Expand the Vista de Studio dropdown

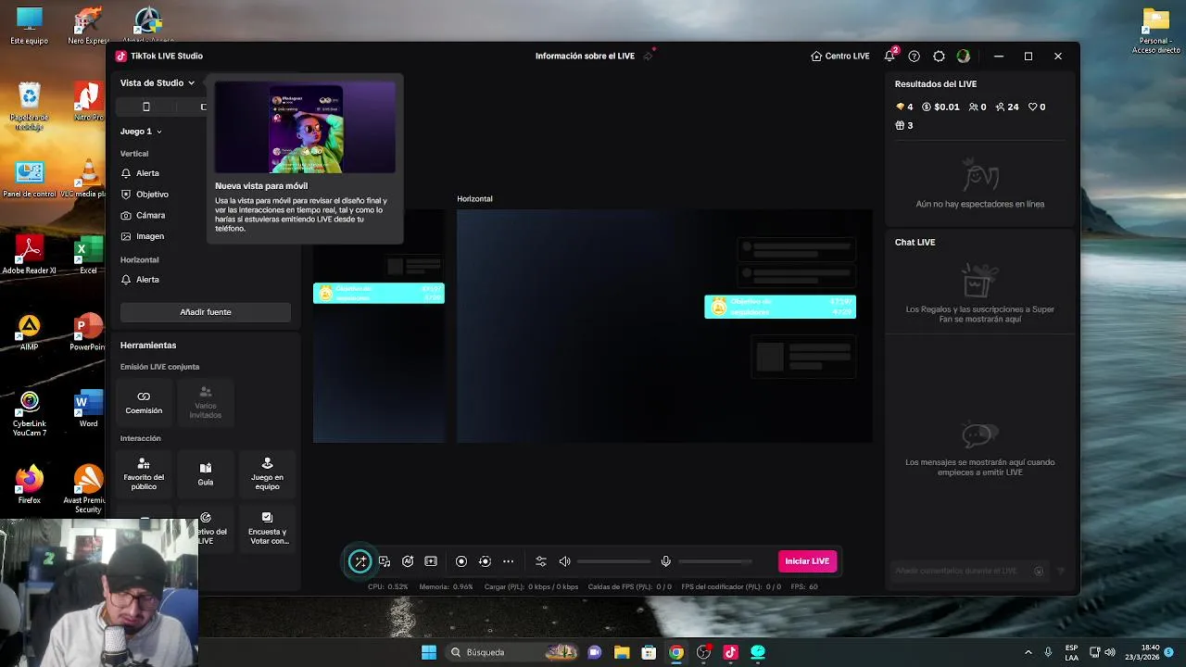click(158, 82)
